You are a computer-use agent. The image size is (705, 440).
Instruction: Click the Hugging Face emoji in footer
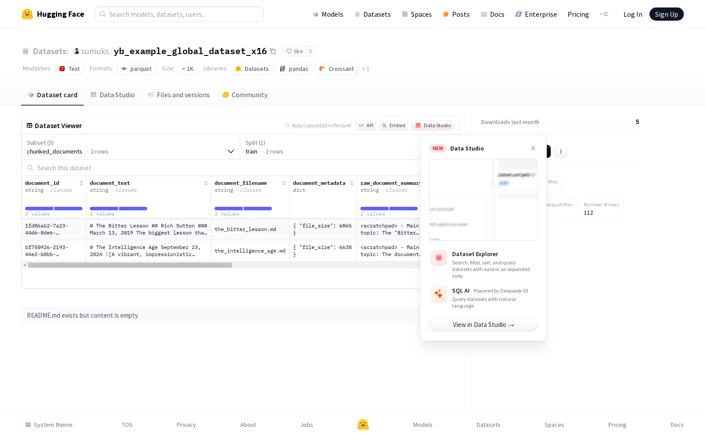click(x=363, y=425)
